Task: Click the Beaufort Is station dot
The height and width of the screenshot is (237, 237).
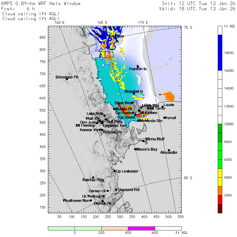Action: pos(134,93)
